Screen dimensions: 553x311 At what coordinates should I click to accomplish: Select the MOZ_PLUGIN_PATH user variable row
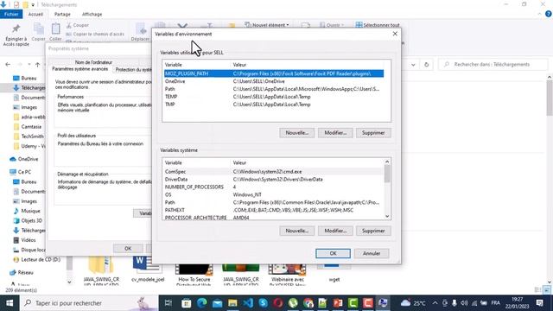pos(274,73)
